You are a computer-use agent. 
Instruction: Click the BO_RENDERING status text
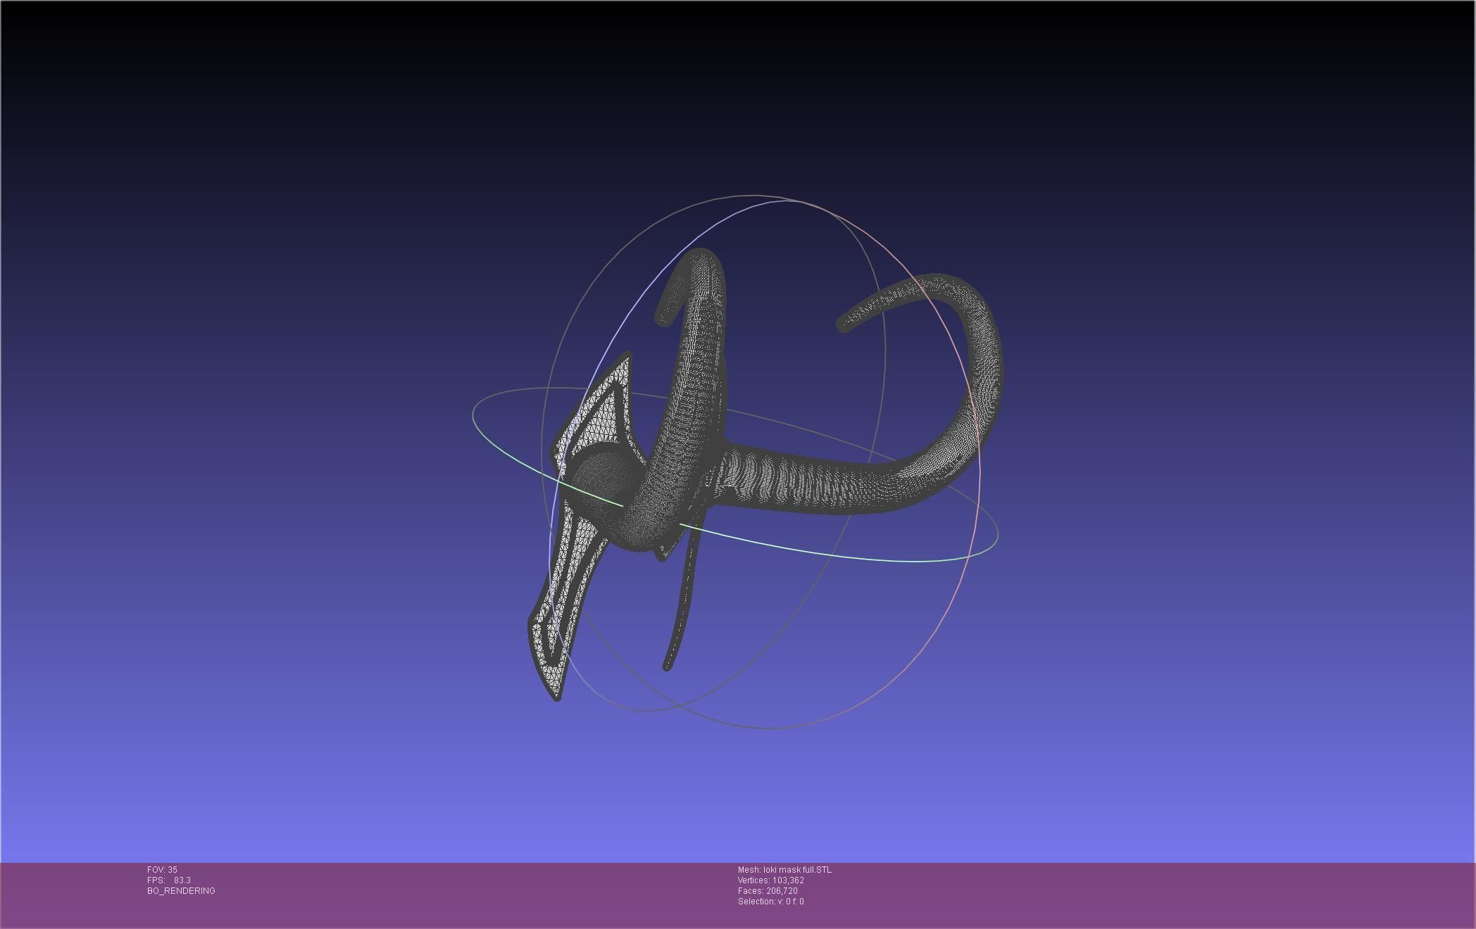pos(181,891)
